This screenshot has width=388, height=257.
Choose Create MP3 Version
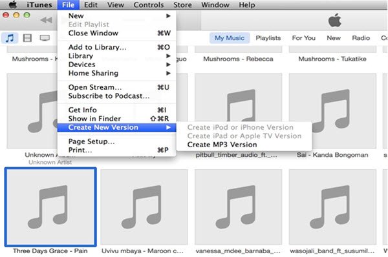[x=244, y=145]
